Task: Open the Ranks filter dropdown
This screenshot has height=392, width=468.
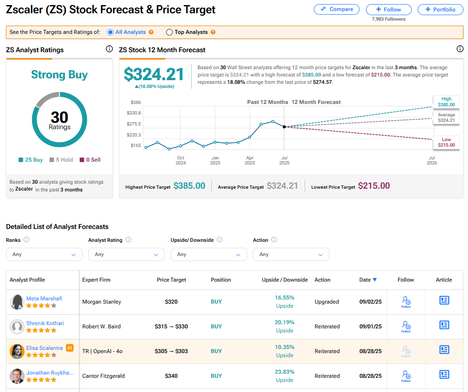Action: (44, 254)
